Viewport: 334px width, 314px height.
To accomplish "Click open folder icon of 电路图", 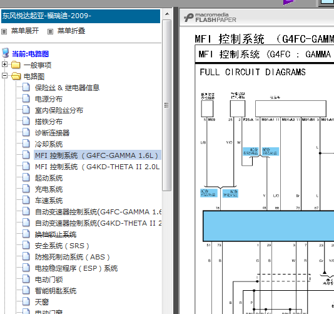I will [x=16, y=76].
